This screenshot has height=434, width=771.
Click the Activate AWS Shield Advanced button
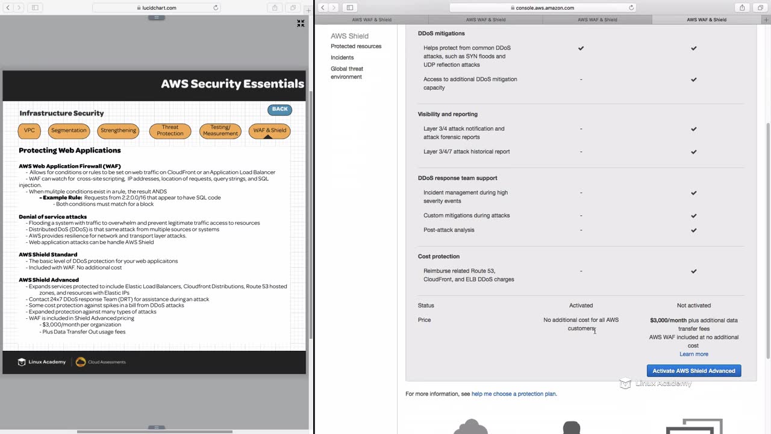click(694, 371)
